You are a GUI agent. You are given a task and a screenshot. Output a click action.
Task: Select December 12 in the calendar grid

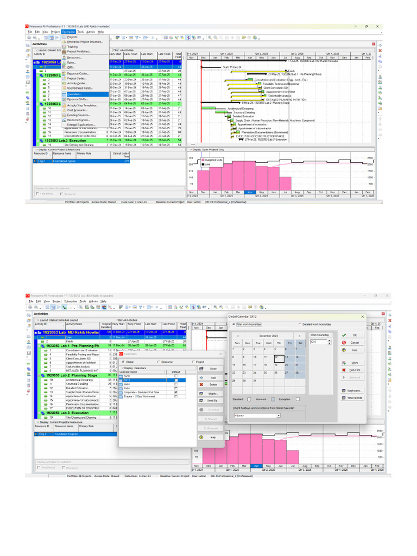pos(279,359)
